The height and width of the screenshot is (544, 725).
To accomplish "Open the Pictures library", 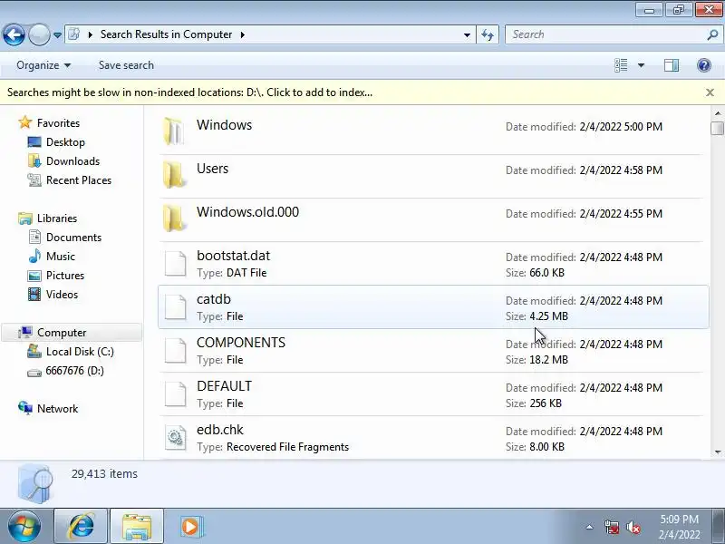I will 65,276.
